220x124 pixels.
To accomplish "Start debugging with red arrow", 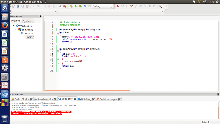I will [x=118, y=6].
